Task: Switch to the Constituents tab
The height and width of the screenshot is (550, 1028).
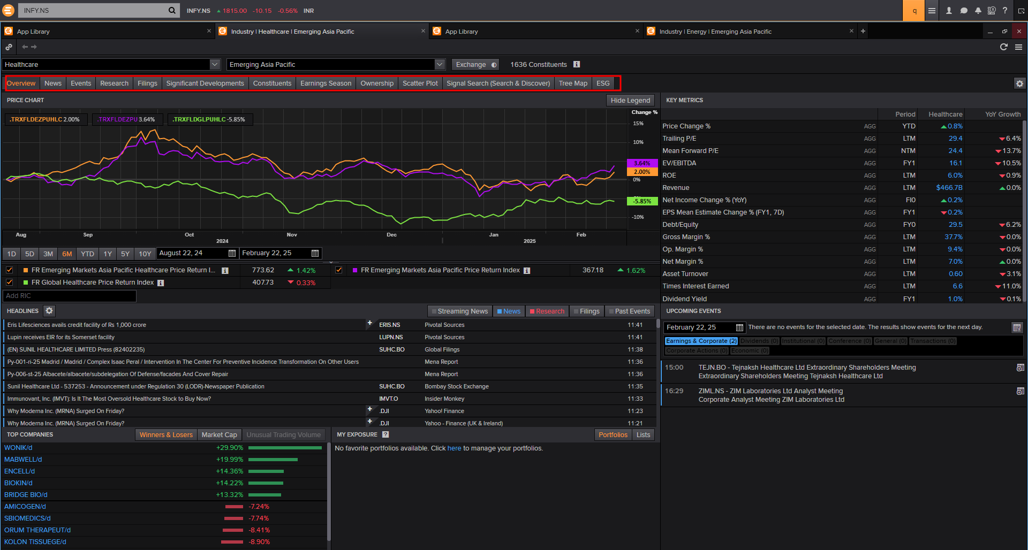Action: pos(272,83)
